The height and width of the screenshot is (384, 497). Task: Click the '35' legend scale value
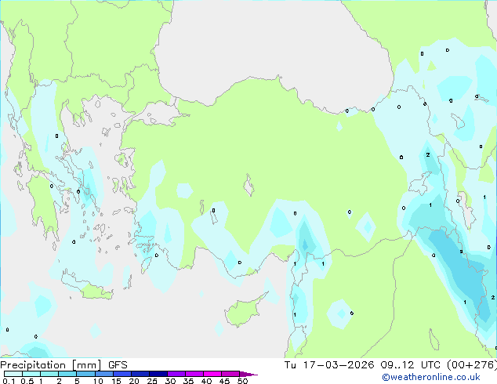pyautogui.click(x=188, y=381)
